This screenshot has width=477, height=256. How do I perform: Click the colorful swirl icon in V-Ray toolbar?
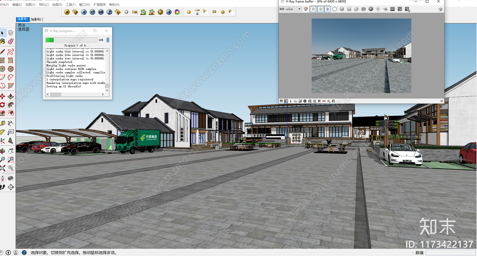click(x=177, y=12)
